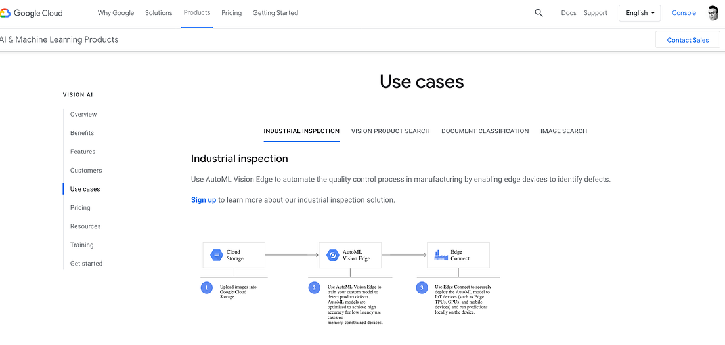
Task: Click the Industrial inspection heading
Action: pos(240,159)
